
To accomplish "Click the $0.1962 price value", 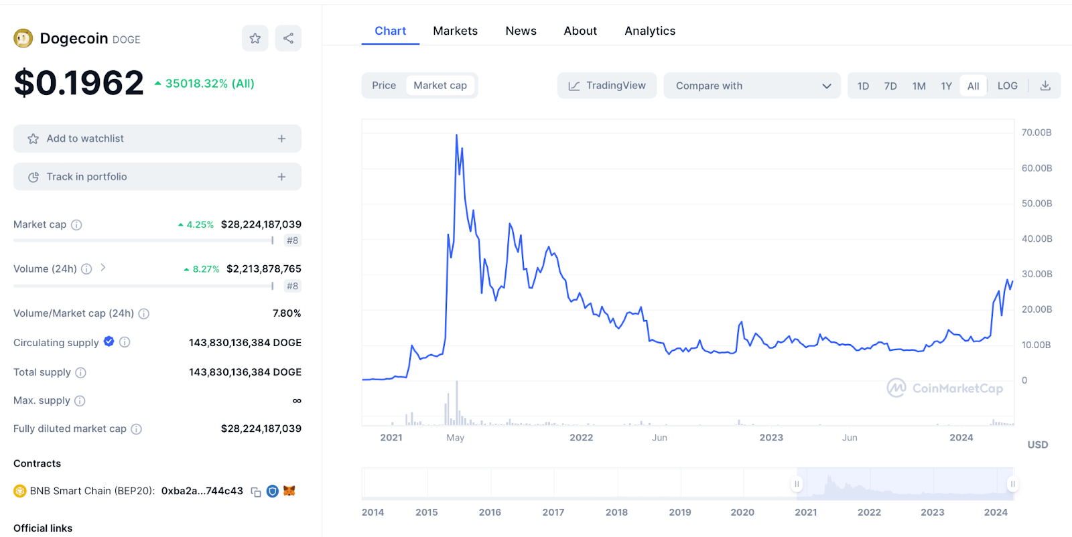I will (79, 83).
